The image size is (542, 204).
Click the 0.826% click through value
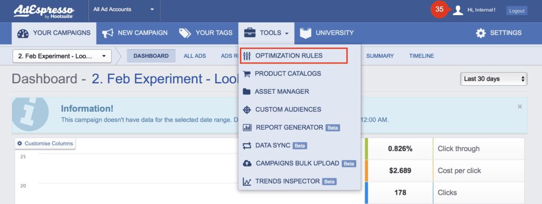[400, 149]
